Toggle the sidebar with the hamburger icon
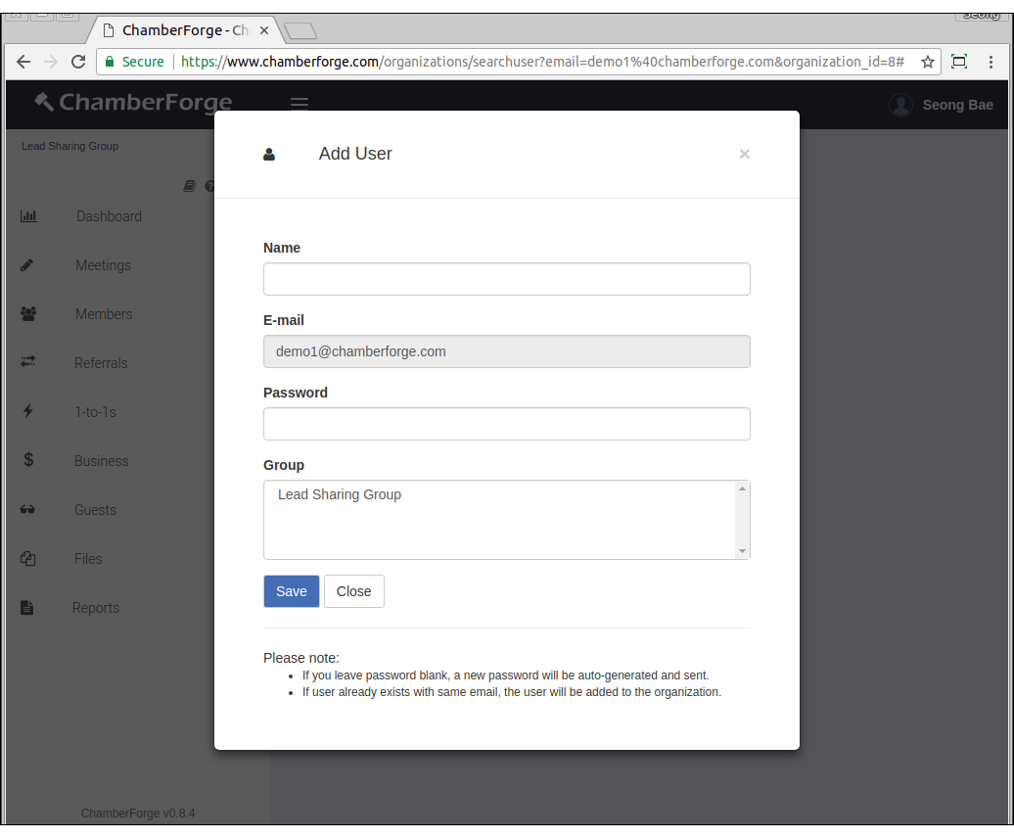 coord(299,102)
